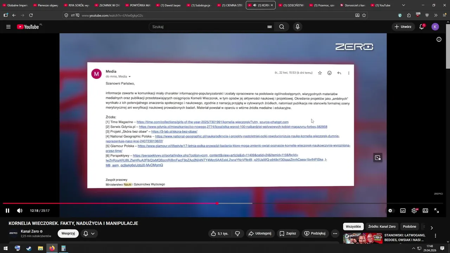This screenshot has height=253, width=450.
Task: Pause the video
Action: (x=7, y=210)
